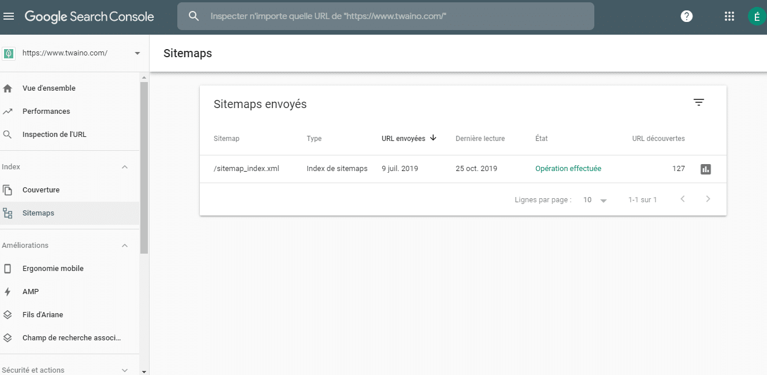Viewport: 767px width, 375px height.
Task: Click the sidebar scroll up arrow
Action: 144,77
